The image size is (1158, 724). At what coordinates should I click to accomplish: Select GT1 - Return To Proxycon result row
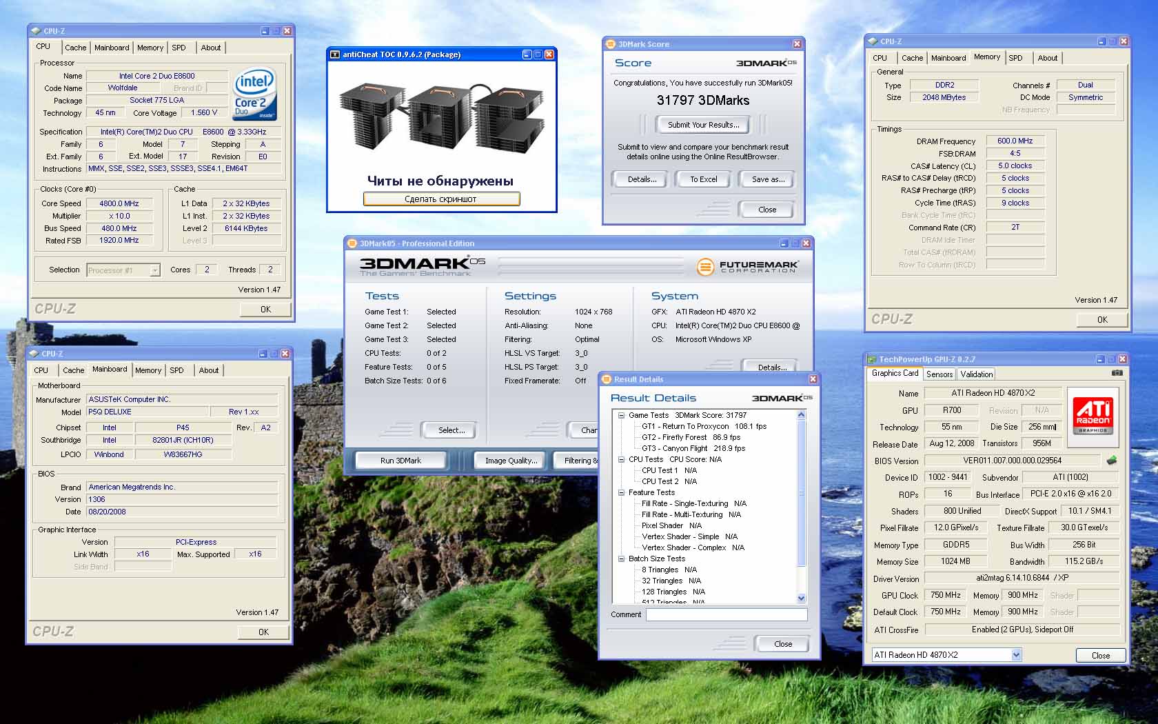pyautogui.click(x=704, y=426)
